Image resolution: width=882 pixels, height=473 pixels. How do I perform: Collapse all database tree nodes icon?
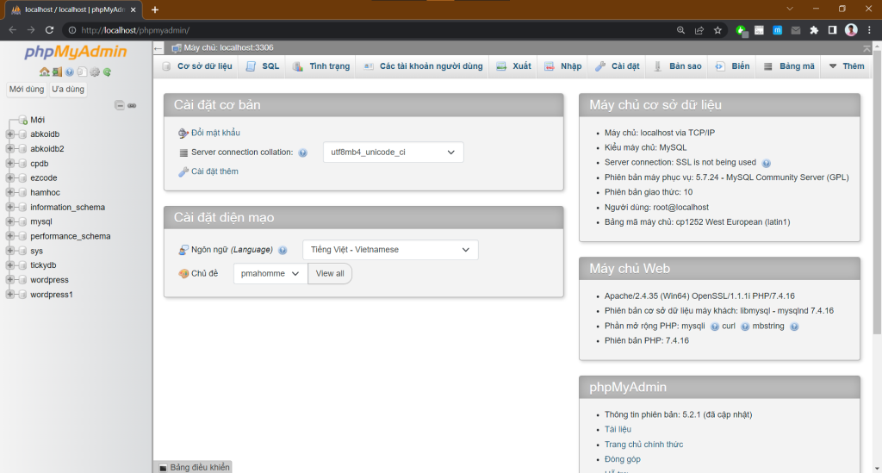(x=119, y=105)
